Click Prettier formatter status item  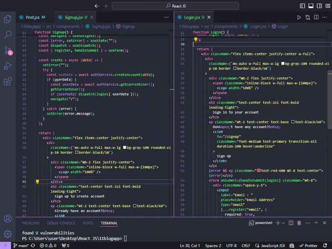(x=308, y=246)
